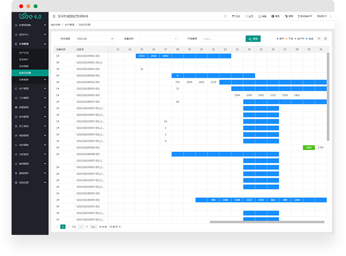Toggle the 排产 legend item
This screenshot has height=256, width=346.
pos(281,38)
